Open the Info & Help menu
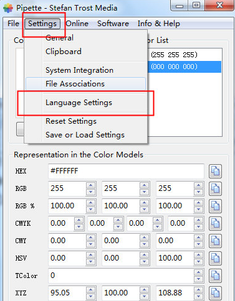 click(158, 24)
